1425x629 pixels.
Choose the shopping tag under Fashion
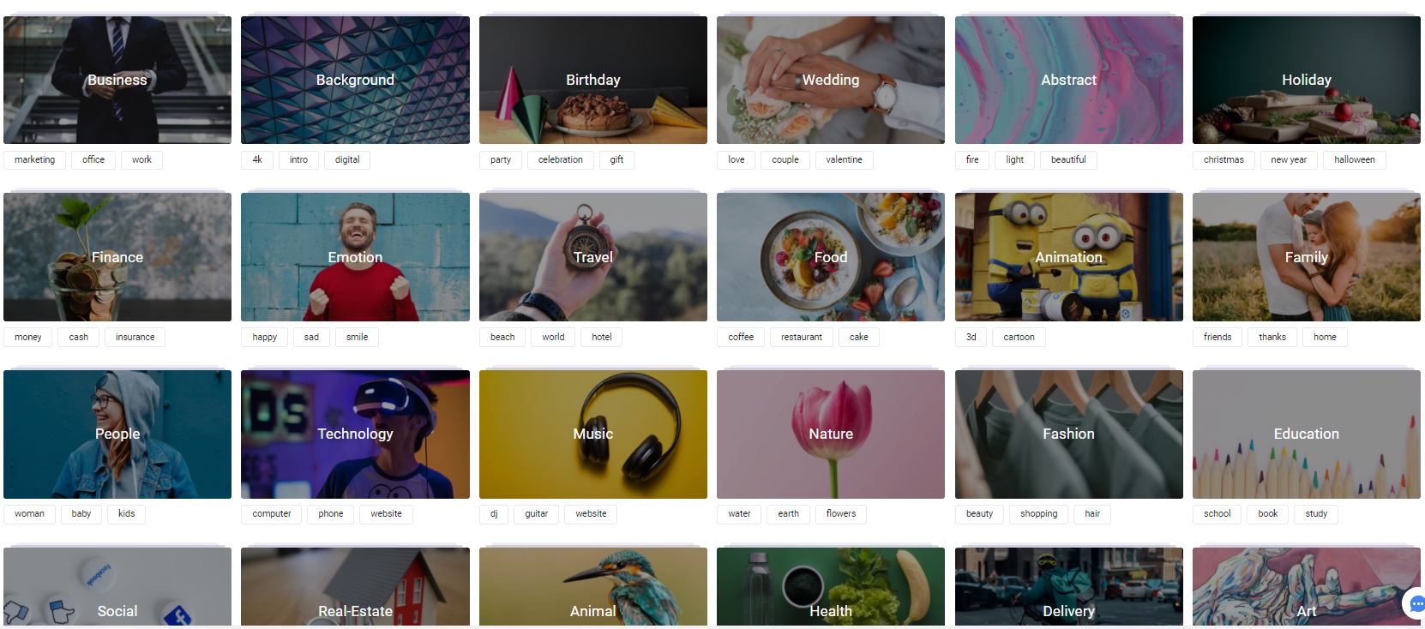[1038, 514]
